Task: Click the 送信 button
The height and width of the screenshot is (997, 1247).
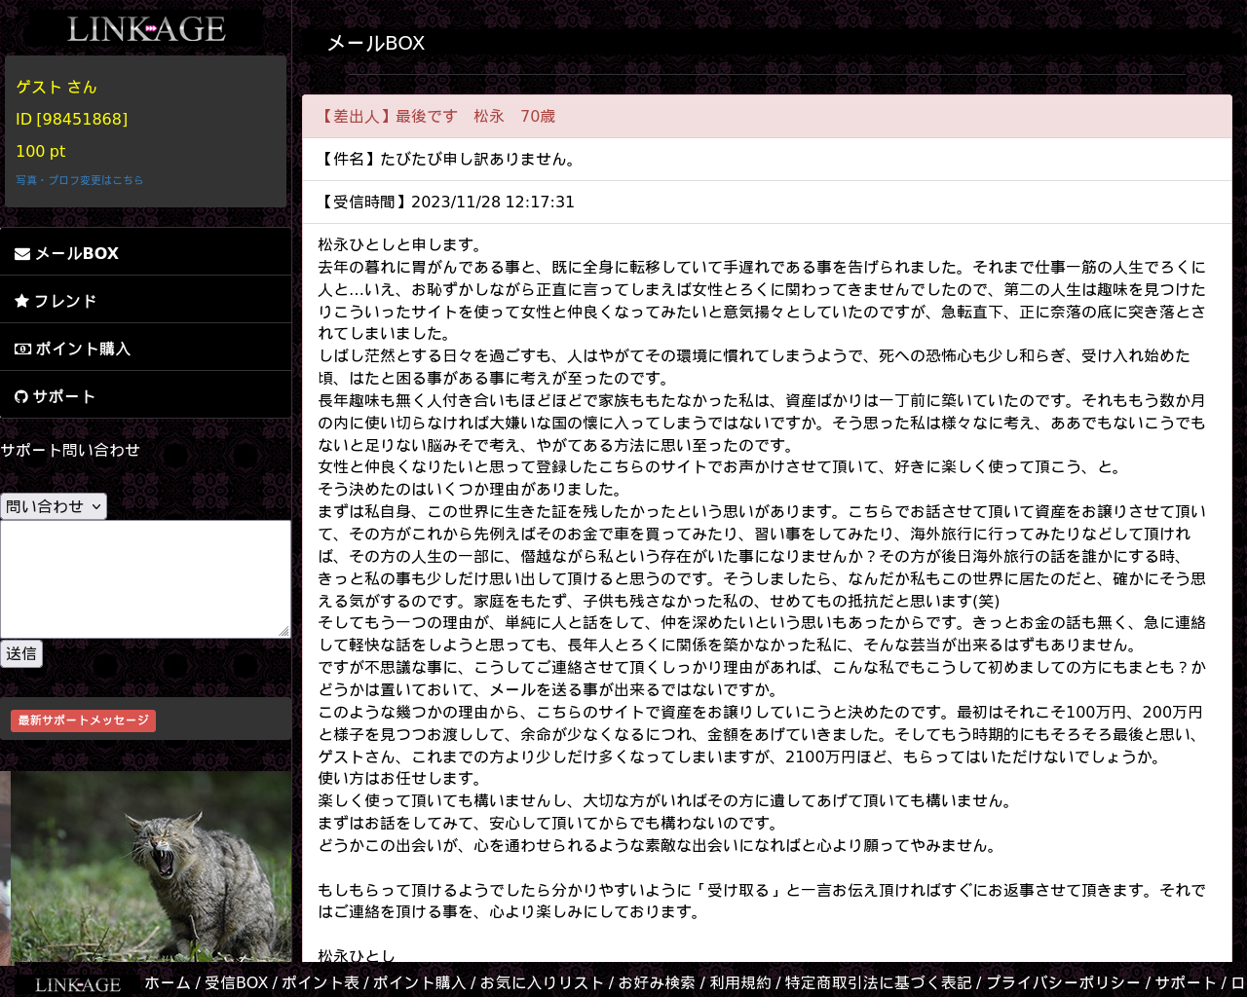Action: 21,653
